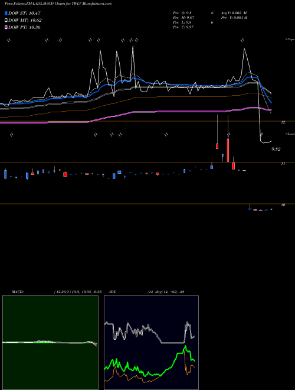Click the 'Pre H: 9.87' value

pyautogui.click(x=183, y=18)
